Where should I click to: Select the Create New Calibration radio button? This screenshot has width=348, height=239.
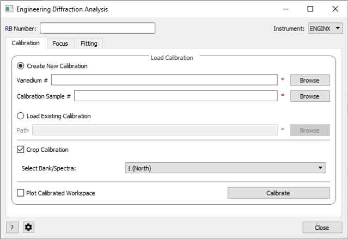coord(21,66)
